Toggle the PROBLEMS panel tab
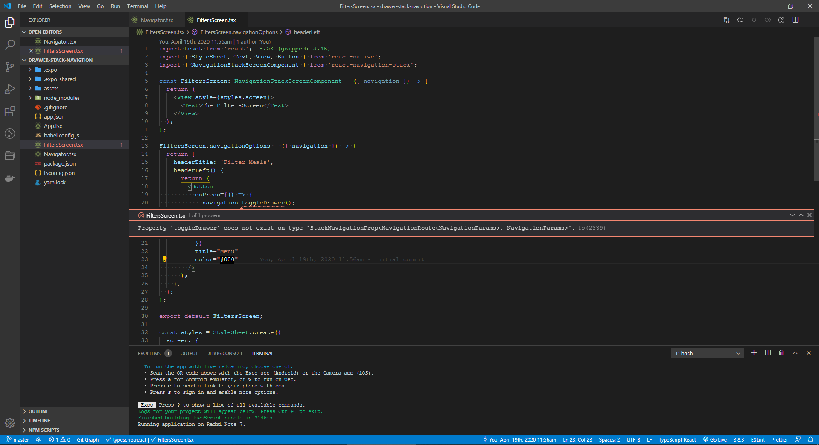Viewport: 819px width, 445px height. pyautogui.click(x=150, y=353)
